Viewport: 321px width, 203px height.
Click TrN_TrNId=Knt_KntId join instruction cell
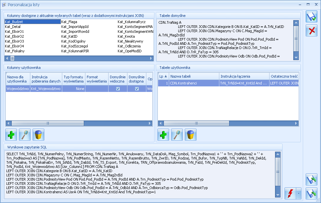pyautogui.click(x=244, y=83)
